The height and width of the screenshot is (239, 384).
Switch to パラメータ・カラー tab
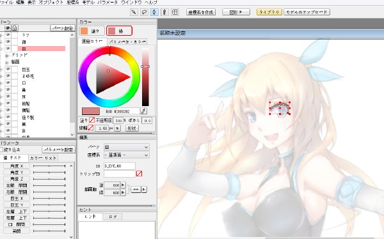[x=127, y=42]
